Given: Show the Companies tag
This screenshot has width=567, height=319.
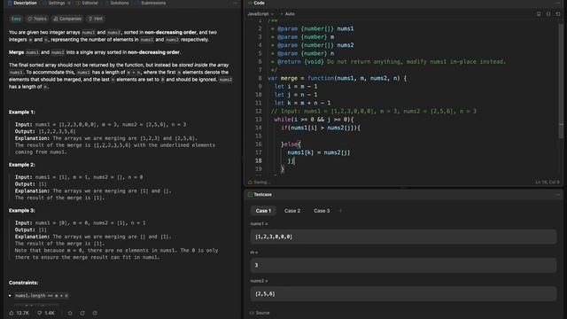Looking at the screenshot, I should (x=67, y=19).
